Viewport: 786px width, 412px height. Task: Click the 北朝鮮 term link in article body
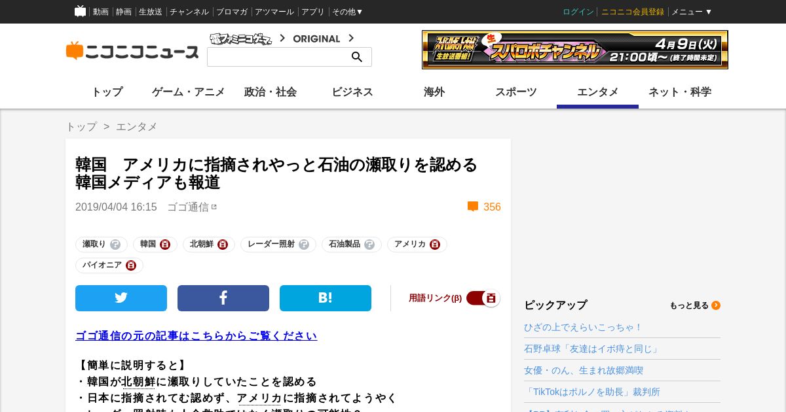[x=138, y=381]
